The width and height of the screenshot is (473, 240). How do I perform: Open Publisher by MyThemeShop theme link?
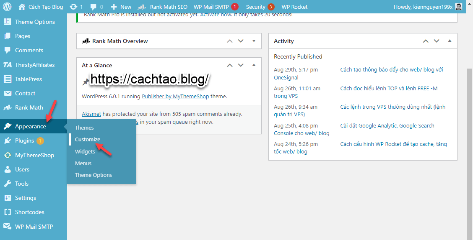coord(175,97)
